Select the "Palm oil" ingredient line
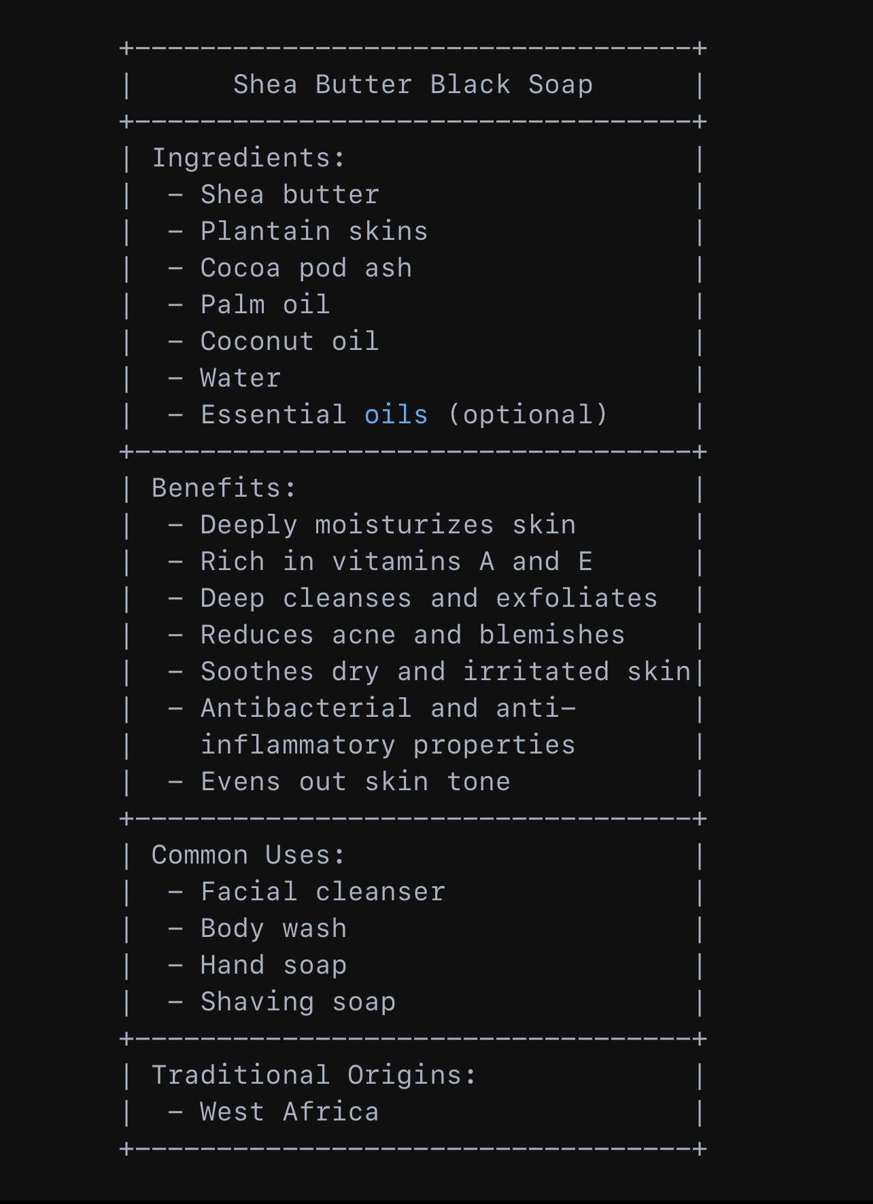Viewport: 873px width, 1204px height. tap(265, 305)
